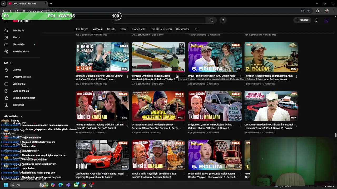The image size is (337, 189).
Task: Open video title Lav Akıntısının Üzerine Çiftlik Evi
Action: (x=269, y=126)
